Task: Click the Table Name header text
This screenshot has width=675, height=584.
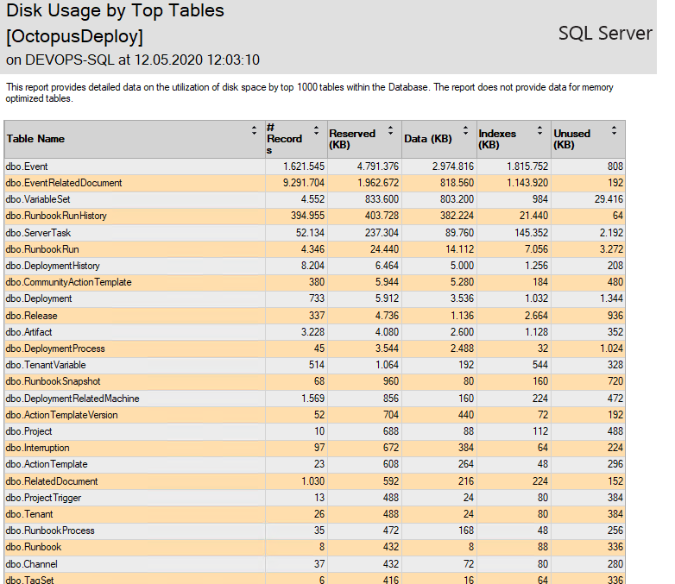Action: [35, 139]
